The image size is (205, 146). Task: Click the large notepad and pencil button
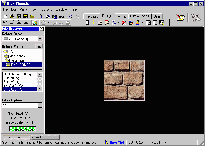click(x=180, y=18)
